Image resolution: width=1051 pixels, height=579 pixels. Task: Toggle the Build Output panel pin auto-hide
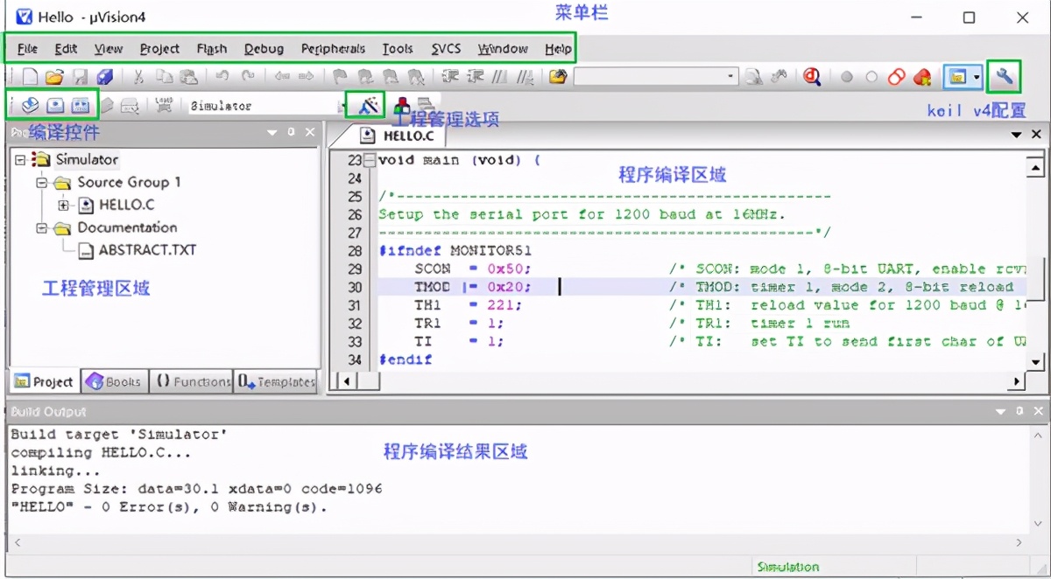tap(1019, 411)
